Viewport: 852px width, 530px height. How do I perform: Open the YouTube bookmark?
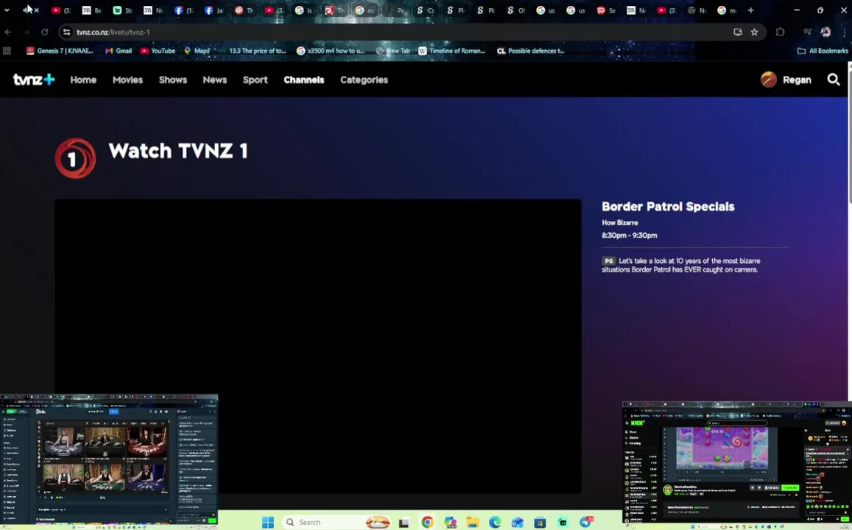click(x=158, y=51)
